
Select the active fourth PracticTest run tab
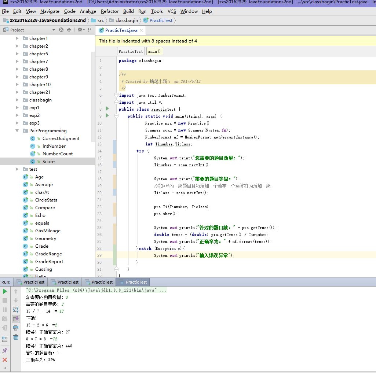(133, 282)
